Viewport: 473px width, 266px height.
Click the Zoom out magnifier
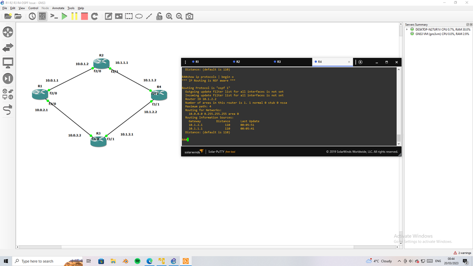[179, 16]
